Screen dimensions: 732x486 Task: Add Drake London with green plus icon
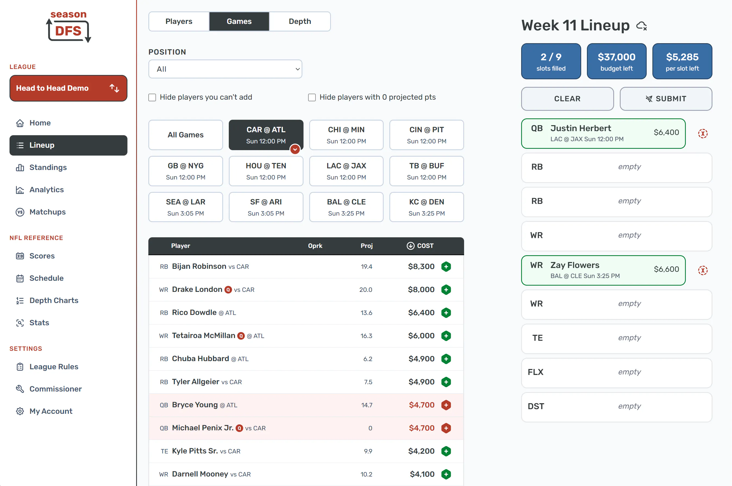[446, 289]
